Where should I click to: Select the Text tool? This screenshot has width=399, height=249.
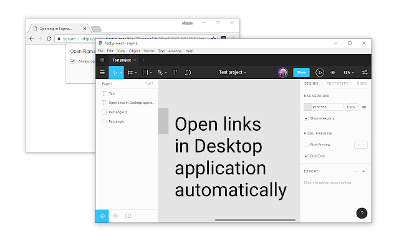click(175, 73)
